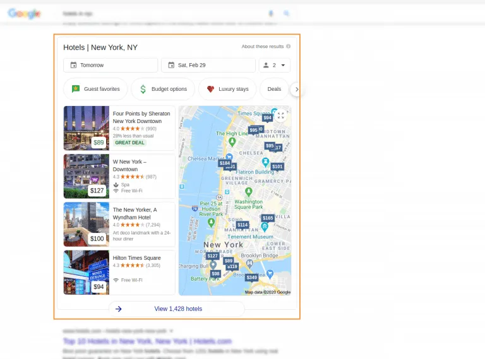Click the About these results info icon
Screen dimensions: 485x359
pyautogui.click(x=288, y=46)
